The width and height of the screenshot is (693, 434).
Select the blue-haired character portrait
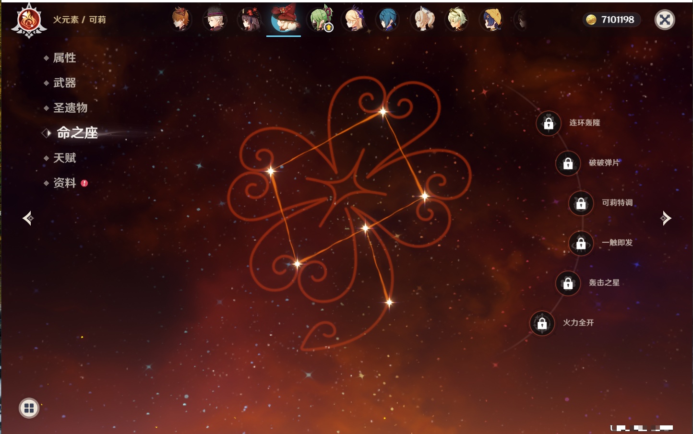pos(388,20)
